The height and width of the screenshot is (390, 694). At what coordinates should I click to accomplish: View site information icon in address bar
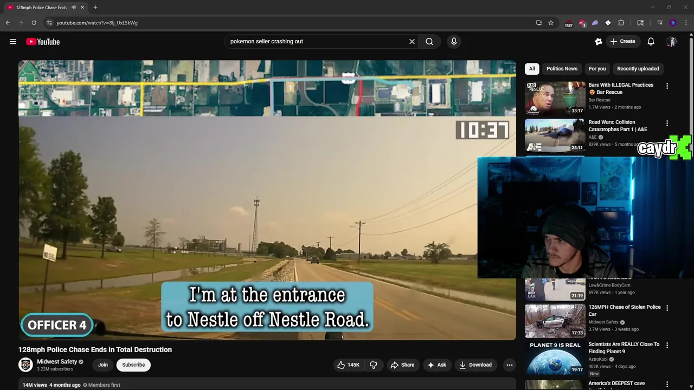(49, 23)
